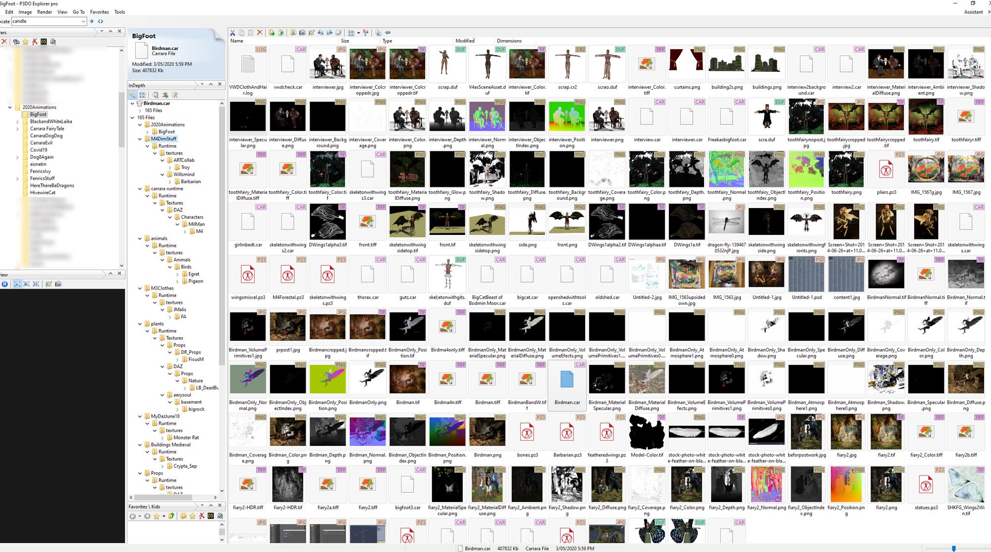991x552 pixels.
Task: Click the pin icon in the file toolbar
Action: [x=387, y=33]
